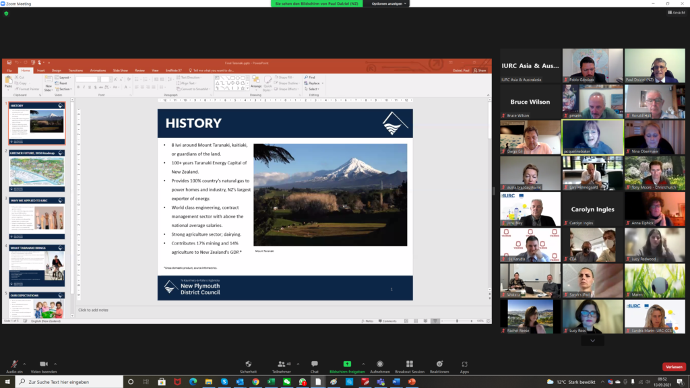Switch to the Slide Show ribbon tab
The height and width of the screenshot is (388, 690).
pyautogui.click(x=120, y=70)
